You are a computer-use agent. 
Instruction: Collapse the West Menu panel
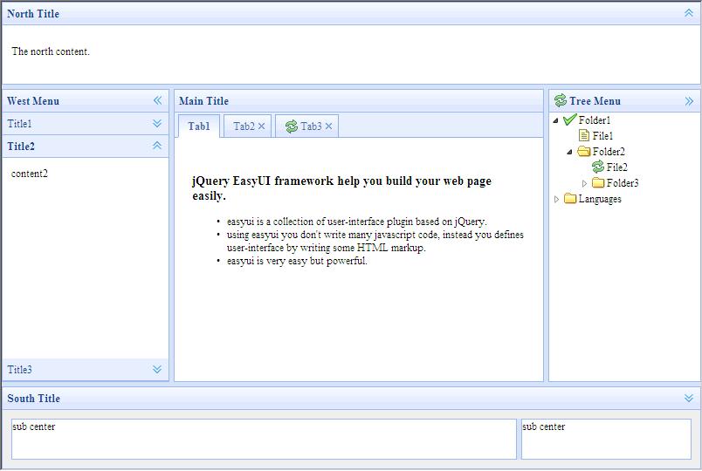[x=157, y=100]
